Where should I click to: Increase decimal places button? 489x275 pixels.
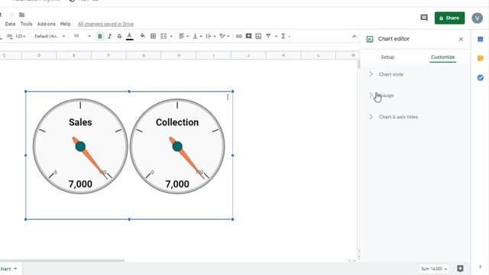(9, 36)
